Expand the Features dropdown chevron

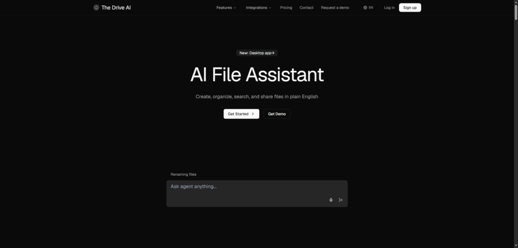(235, 8)
